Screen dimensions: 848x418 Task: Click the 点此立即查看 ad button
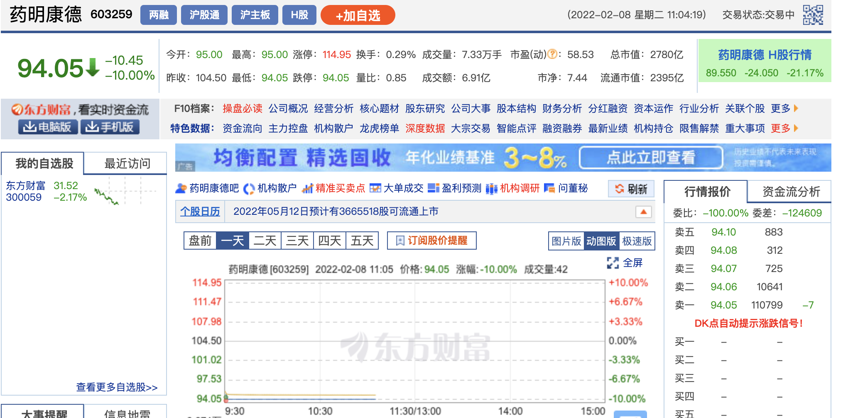tap(651, 158)
